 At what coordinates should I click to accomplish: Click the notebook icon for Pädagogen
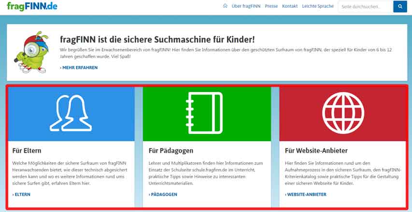204,113
